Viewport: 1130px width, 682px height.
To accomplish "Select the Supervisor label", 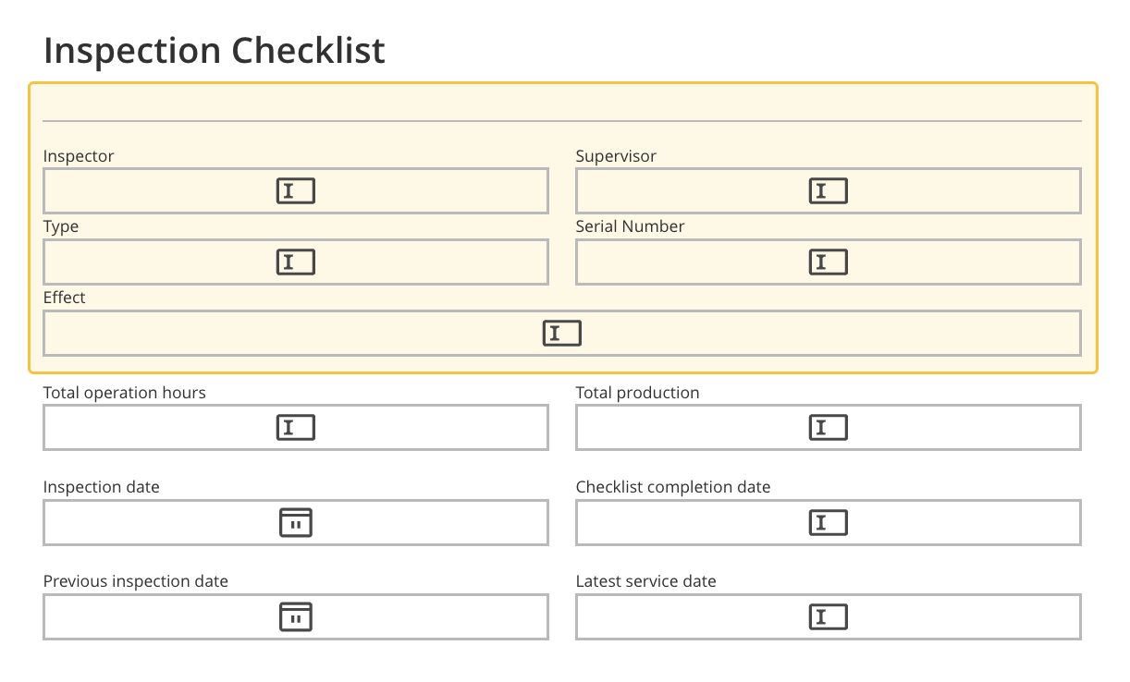I will point(616,156).
